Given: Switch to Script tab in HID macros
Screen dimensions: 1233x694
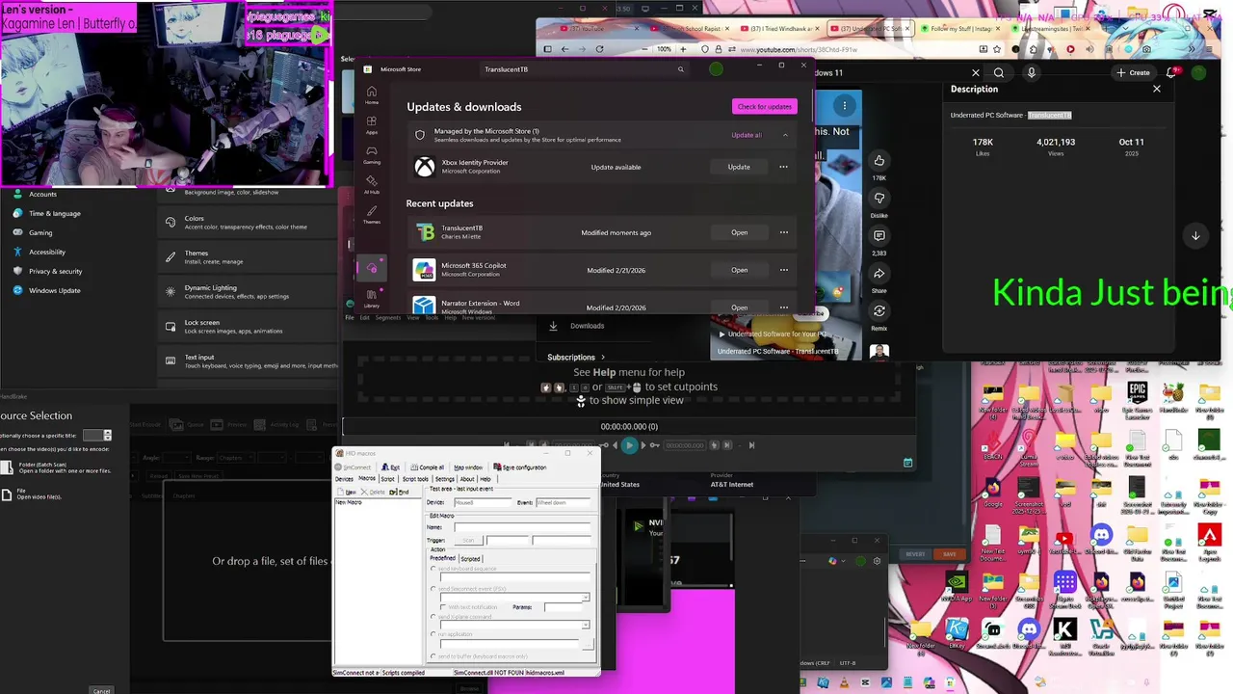Looking at the screenshot, I should point(387,479).
